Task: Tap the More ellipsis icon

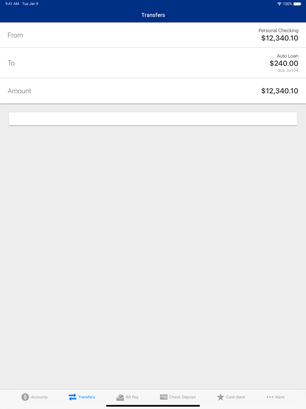Action: 270,397
